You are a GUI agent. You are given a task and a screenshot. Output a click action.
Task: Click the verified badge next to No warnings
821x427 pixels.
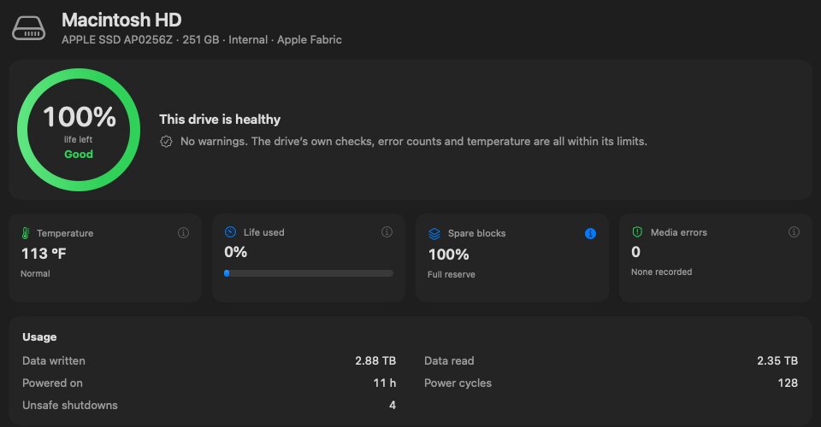[166, 142]
